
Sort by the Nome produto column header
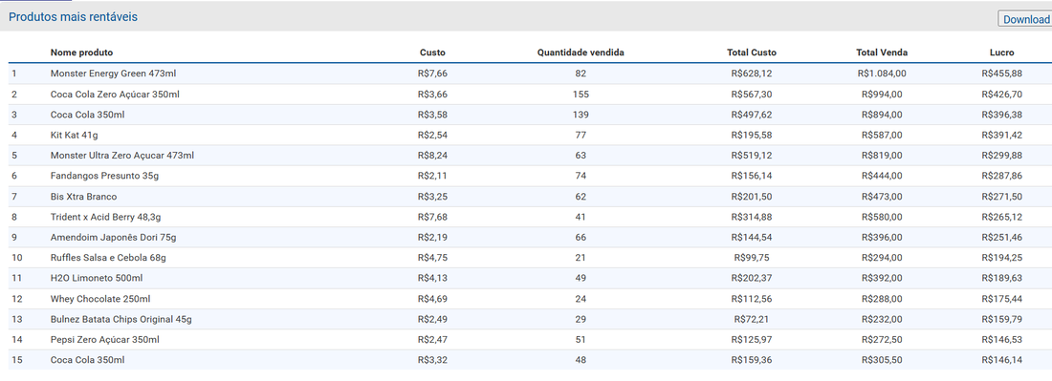[x=82, y=53]
